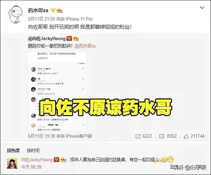211x175 pixels.
Task: Open the 向佐JackyHeung commenter name link
Action: click(x=37, y=160)
